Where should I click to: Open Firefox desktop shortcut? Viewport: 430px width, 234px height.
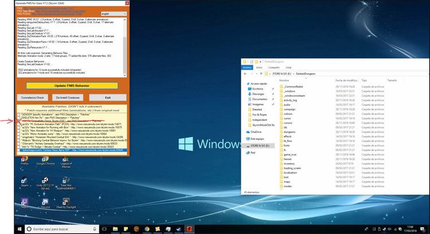[x=25, y=160]
